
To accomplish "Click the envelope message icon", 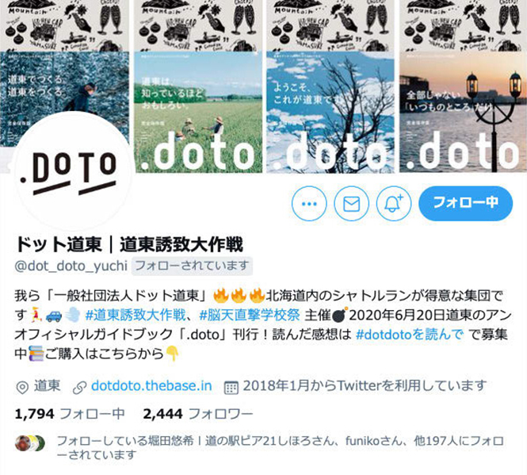I will click(x=351, y=204).
